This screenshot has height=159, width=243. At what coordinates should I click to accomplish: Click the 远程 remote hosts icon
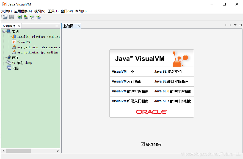point(9,58)
